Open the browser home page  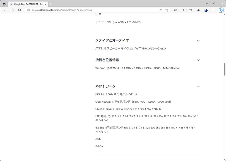click(x=20, y=10)
